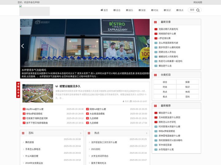The height and width of the screenshot is (165, 221).
Task: Open the 综合 navigation item
Action: [117, 10]
